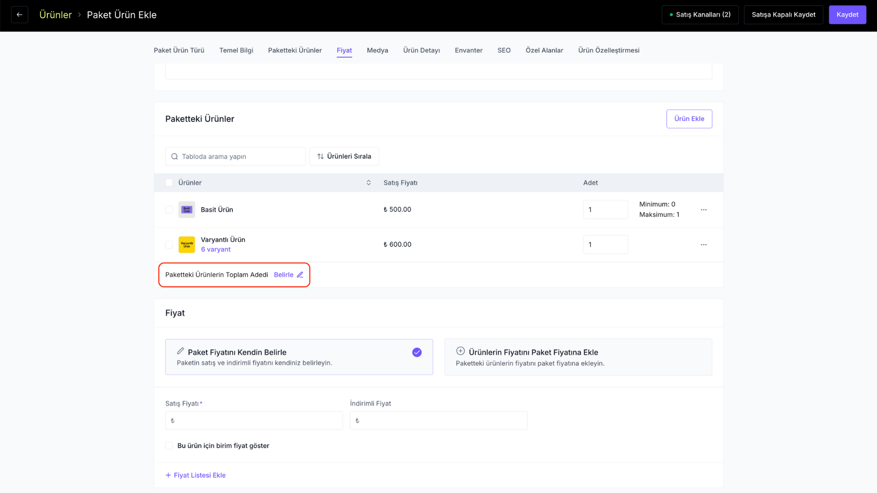Screen dimensions: 877x493
Task: Open more options for Basit Ürün row
Action: pyautogui.click(x=703, y=210)
